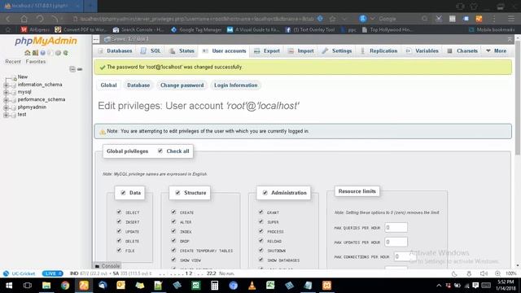Open XAMPP icon on taskbar
Viewport: 521px width, 293px height.
pyautogui.click(x=326, y=286)
